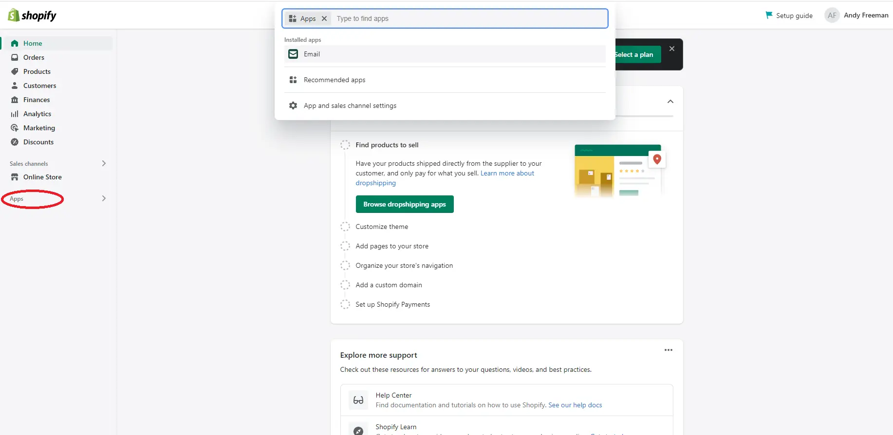This screenshot has height=435, width=893.
Task: Click the Products tag icon
Action: point(15,71)
